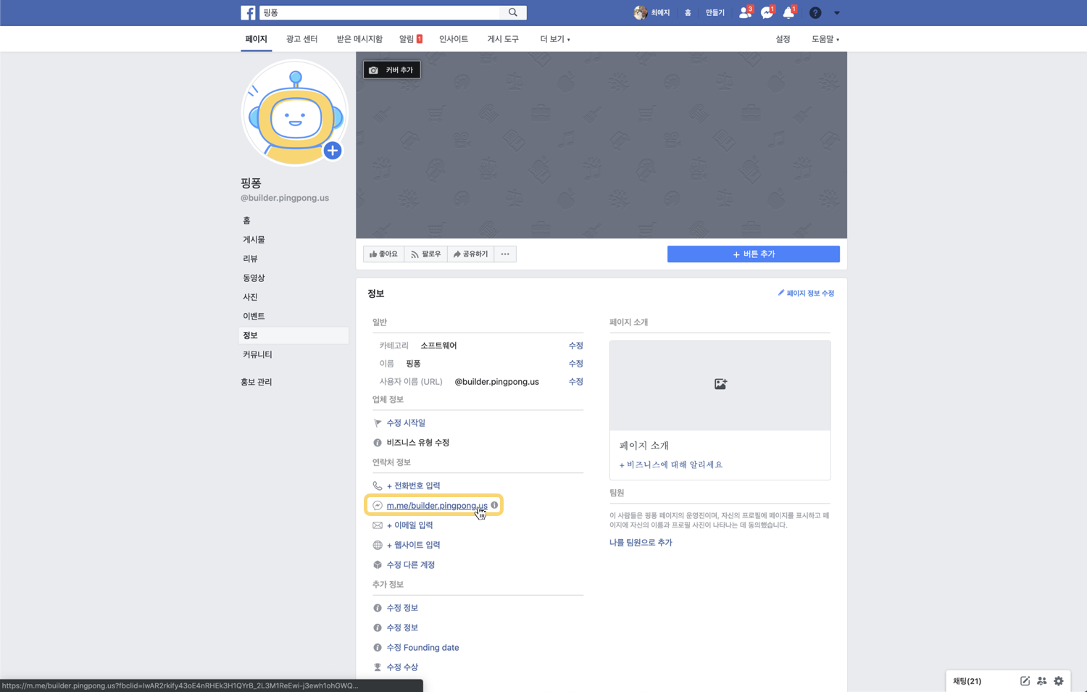Click the group chat icon in chat bar
This screenshot has width=1087, height=692.
(x=1042, y=681)
